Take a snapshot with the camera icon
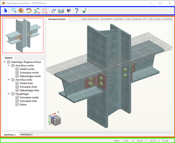Screen dimensions: 175x143 click(x=61, y=11)
